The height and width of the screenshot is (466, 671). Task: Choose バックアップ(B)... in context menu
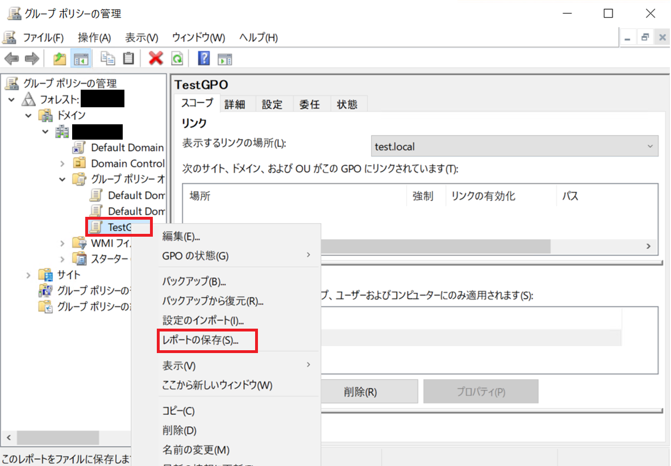[x=239, y=282]
